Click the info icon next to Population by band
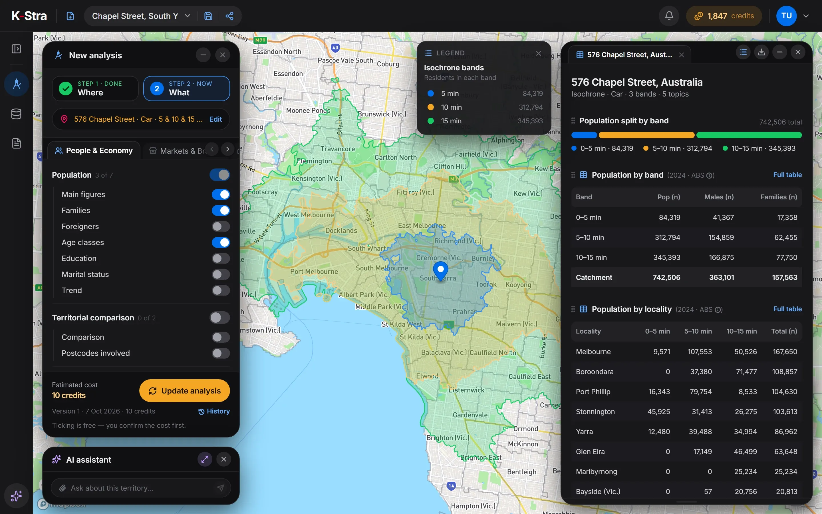This screenshot has width=822, height=514. 710,175
